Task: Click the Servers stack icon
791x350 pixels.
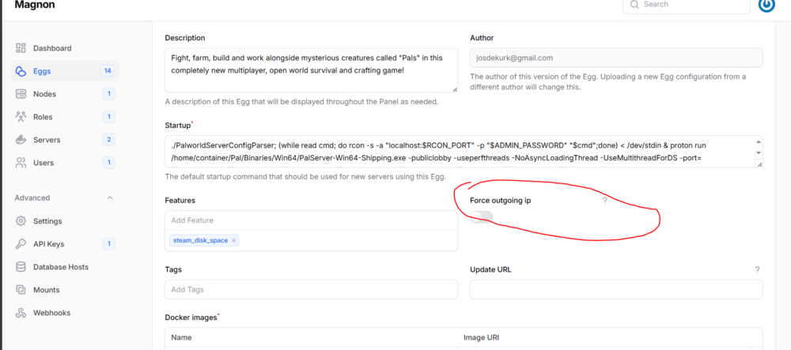Action: 21,140
